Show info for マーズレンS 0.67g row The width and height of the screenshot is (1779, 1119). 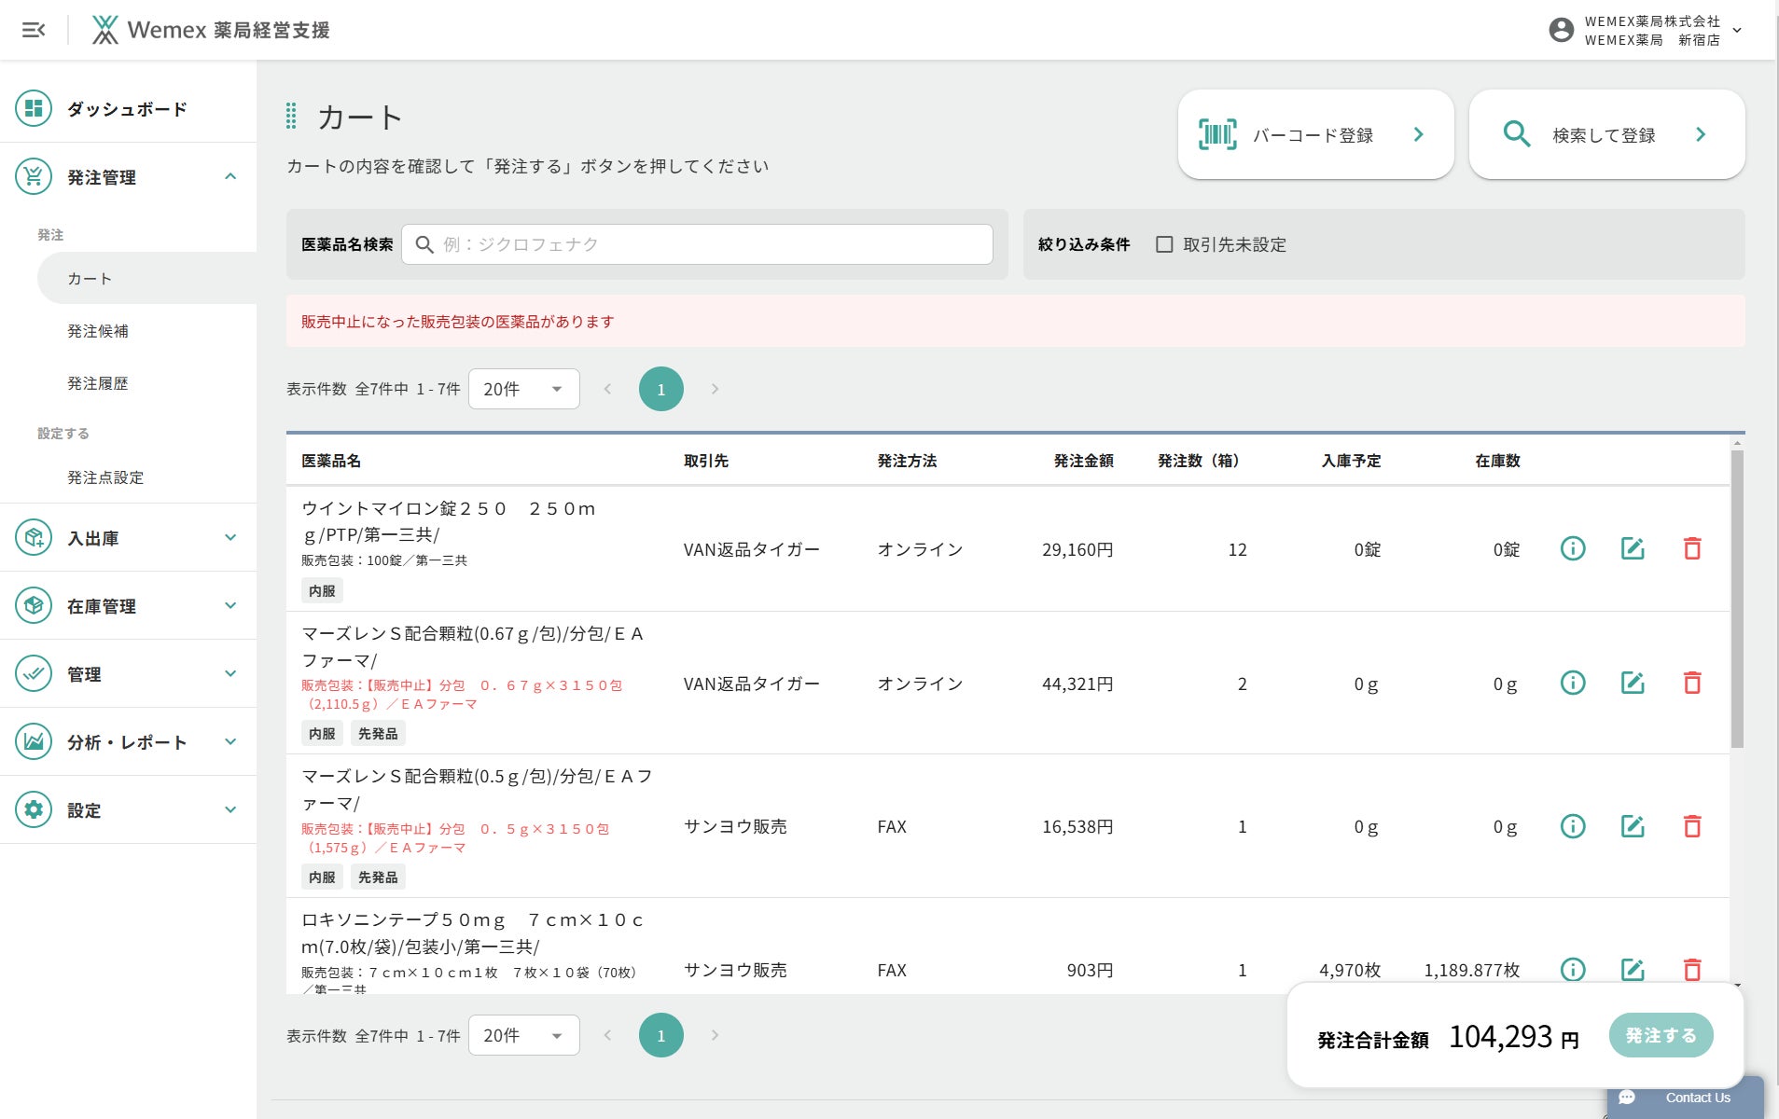click(1573, 683)
